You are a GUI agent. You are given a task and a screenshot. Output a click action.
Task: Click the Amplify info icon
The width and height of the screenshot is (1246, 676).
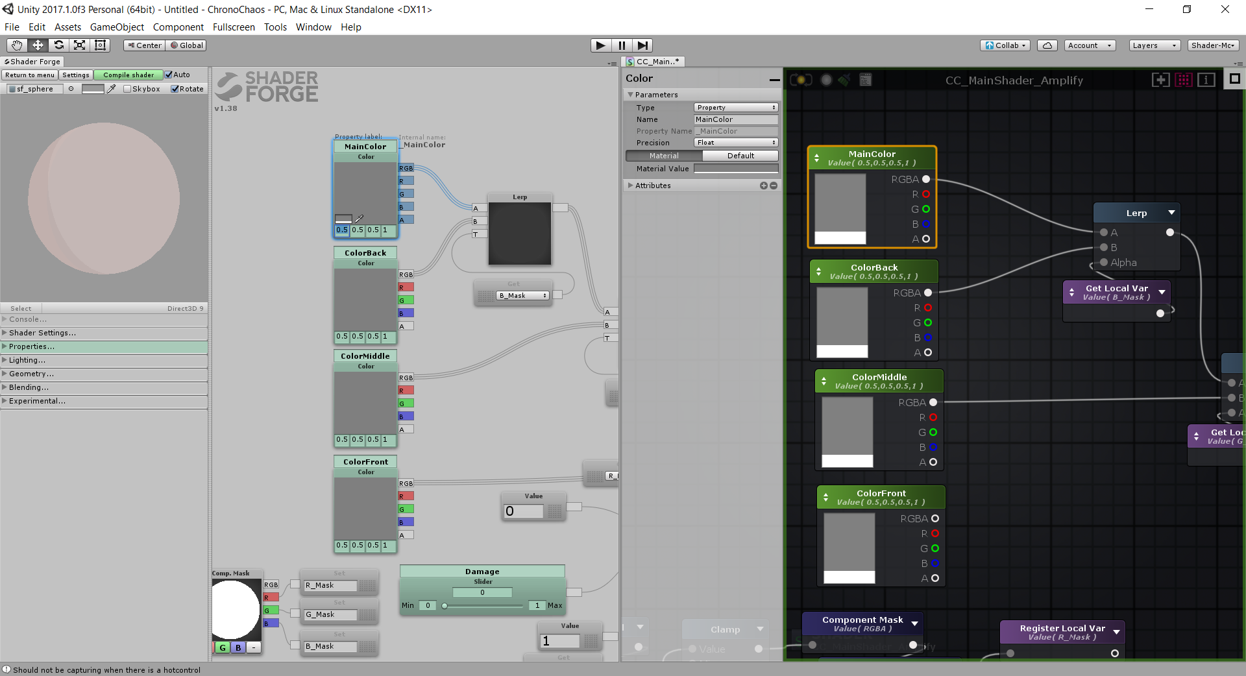click(1206, 80)
